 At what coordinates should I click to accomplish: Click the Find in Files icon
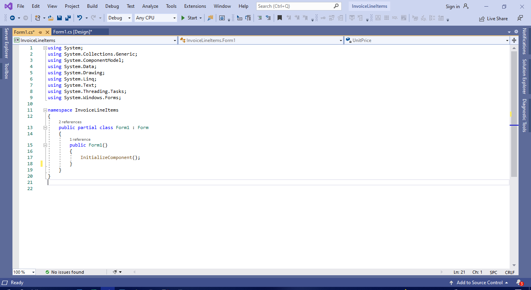pos(210,18)
